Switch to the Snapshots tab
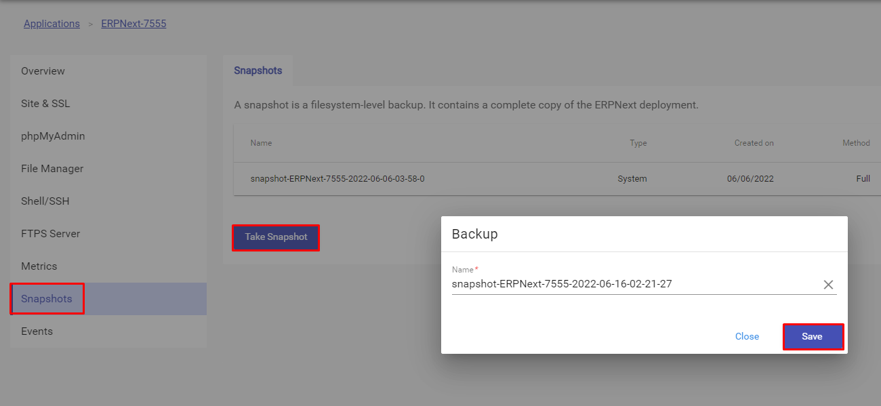The image size is (881, 406). coord(258,70)
